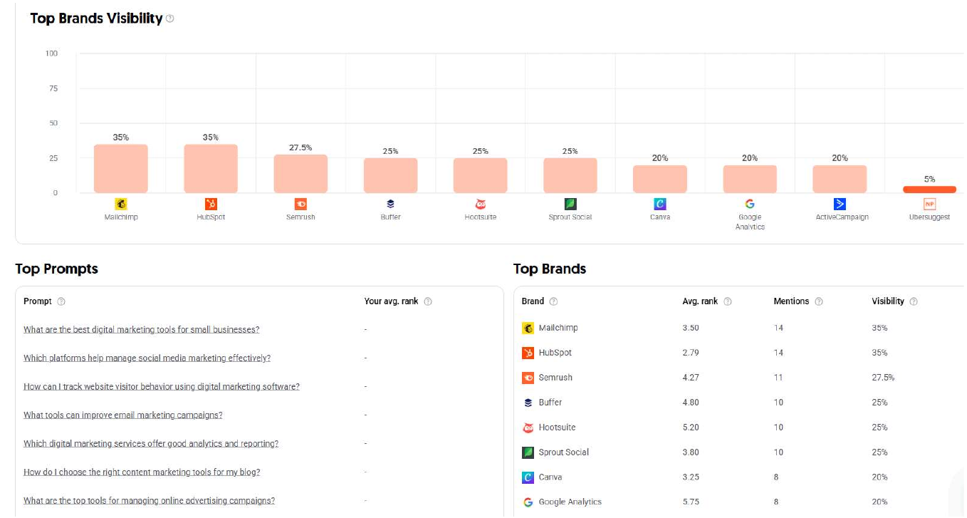The image size is (967, 518).
Task: Click the Mailchimp logo under the chart
Action: [x=121, y=204]
